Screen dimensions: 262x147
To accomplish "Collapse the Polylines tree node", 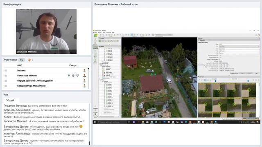I will coord(101,81).
